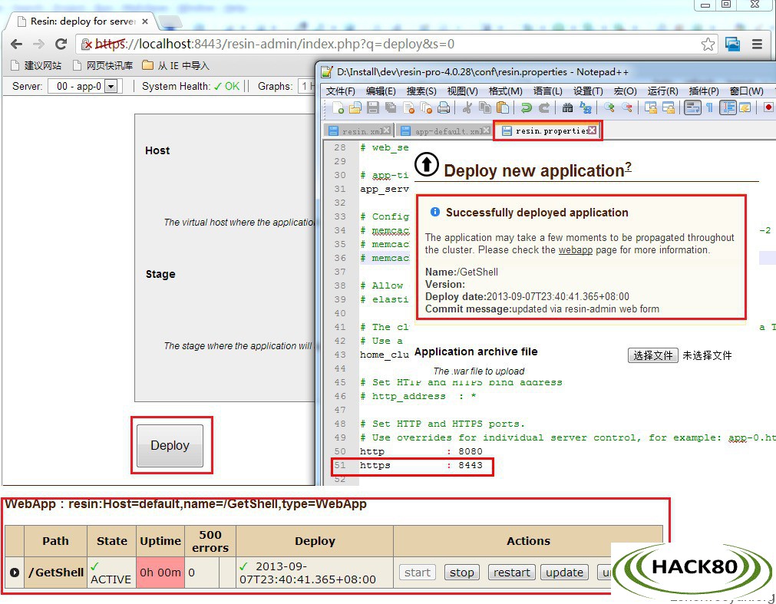Click the blue extension icon beside star

732,44
